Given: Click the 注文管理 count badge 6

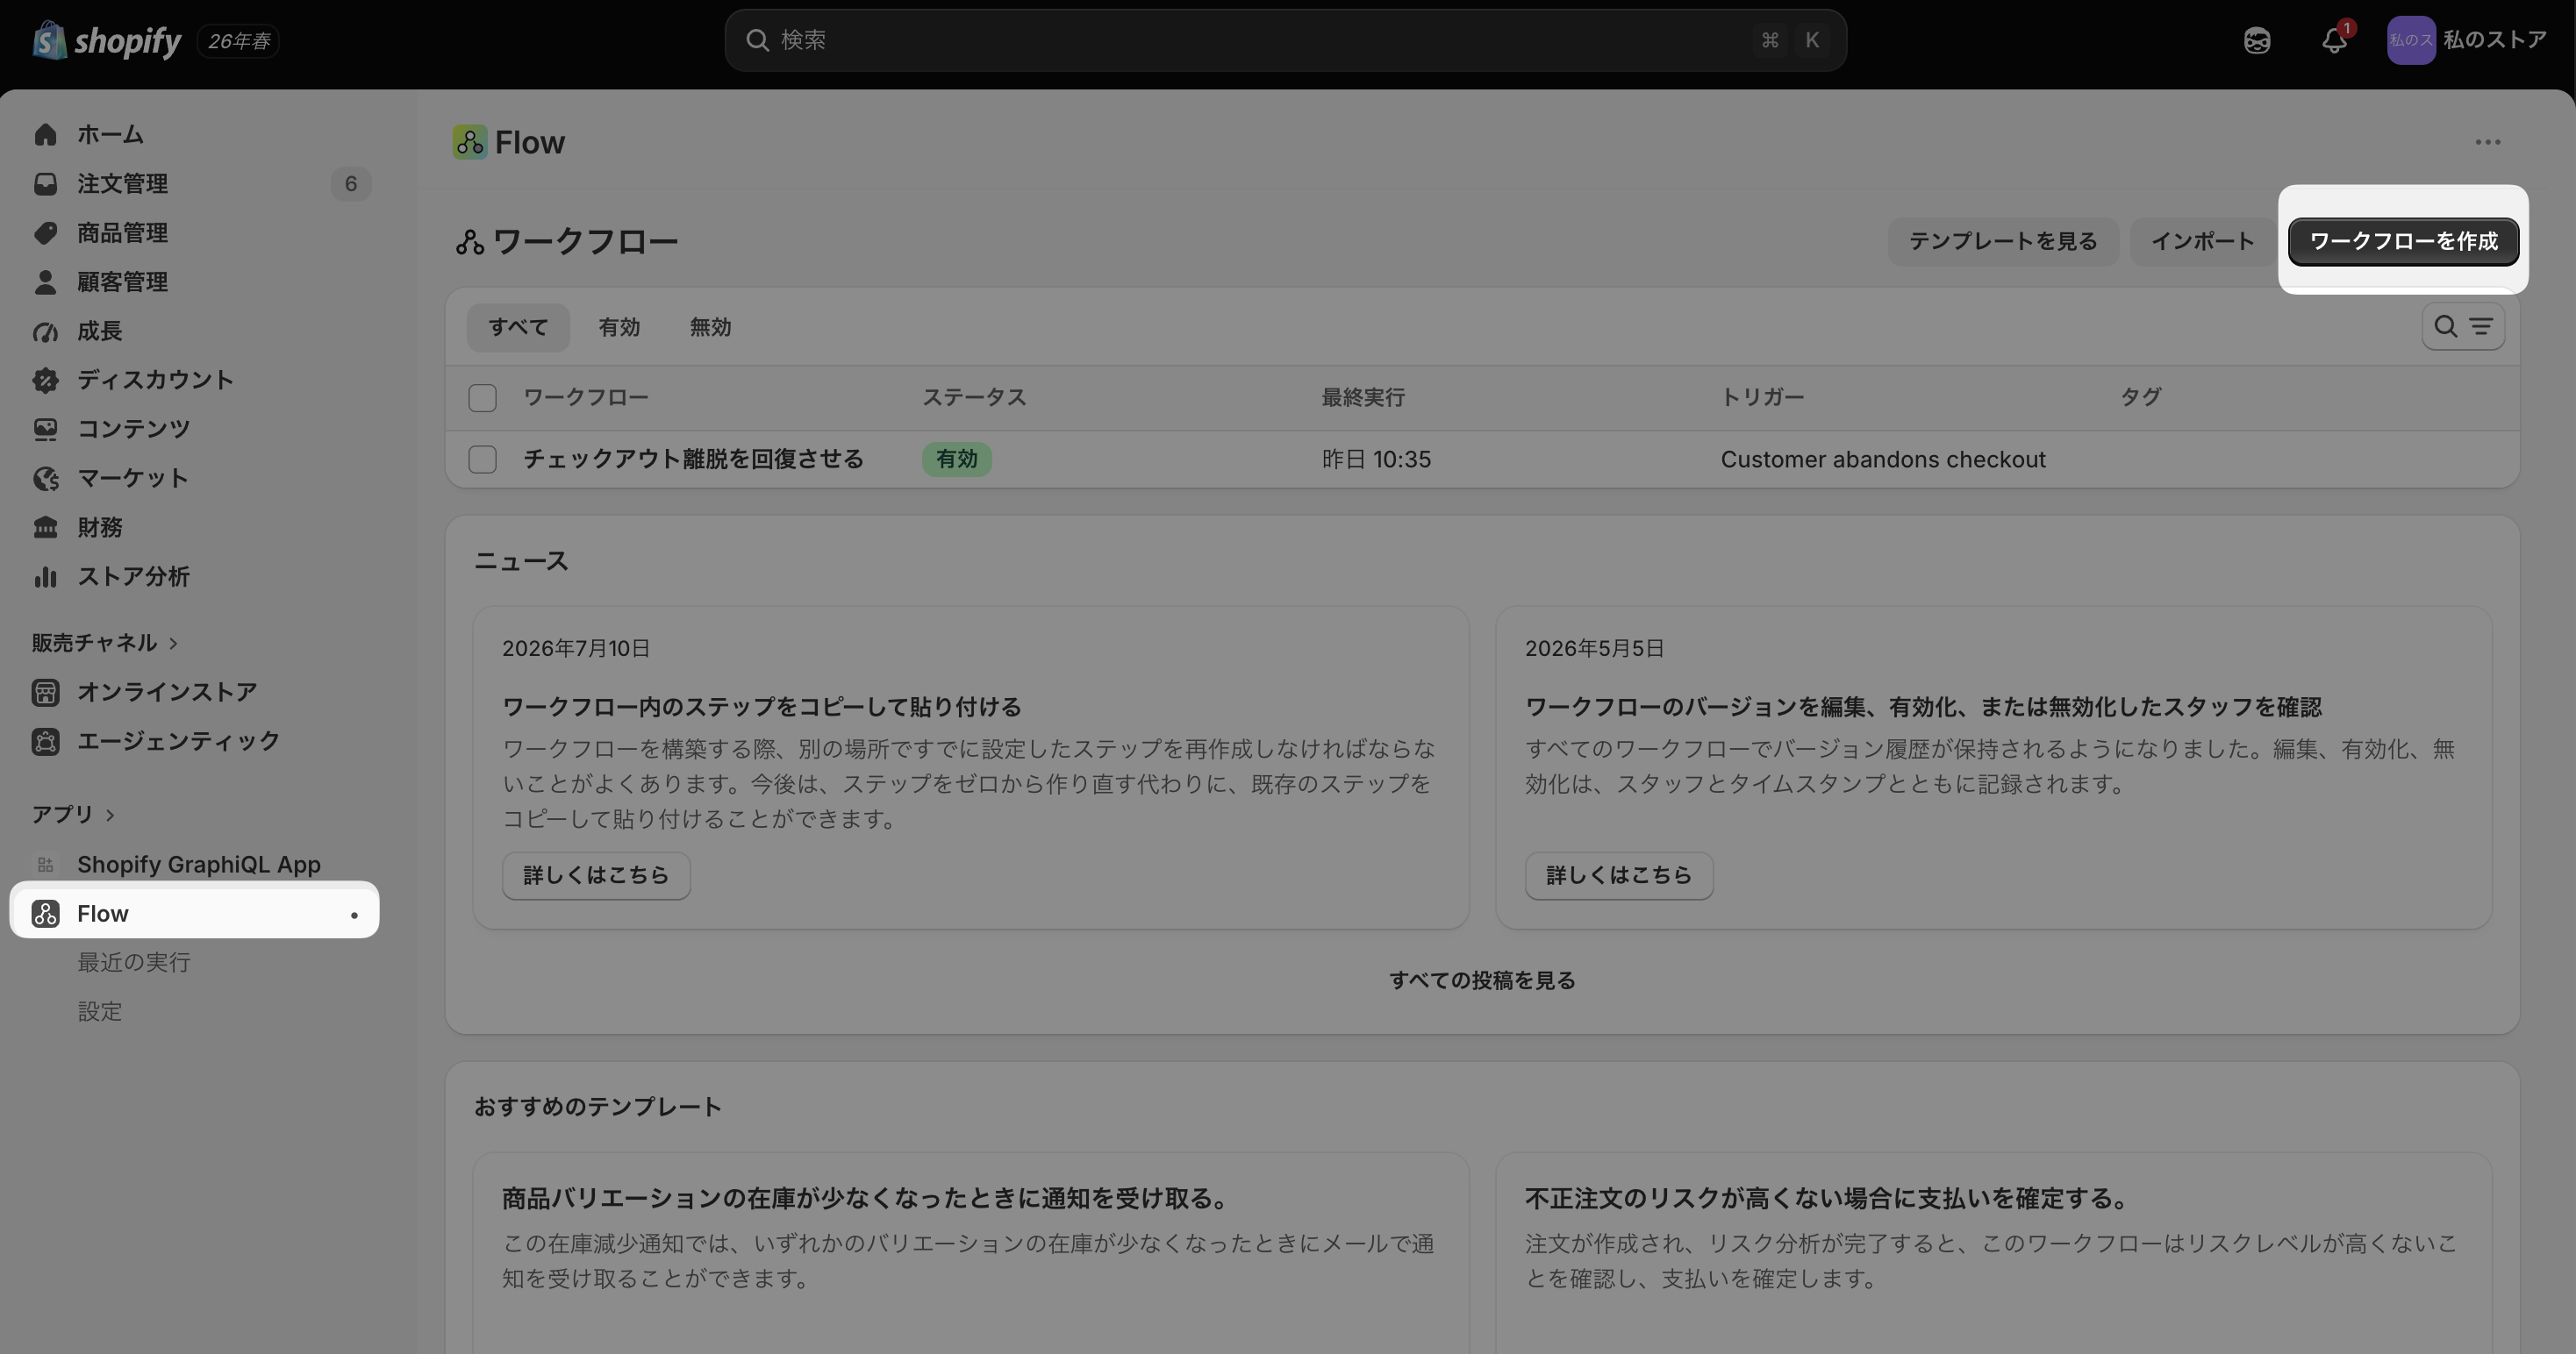Looking at the screenshot, I should click(x=350, y=184).
